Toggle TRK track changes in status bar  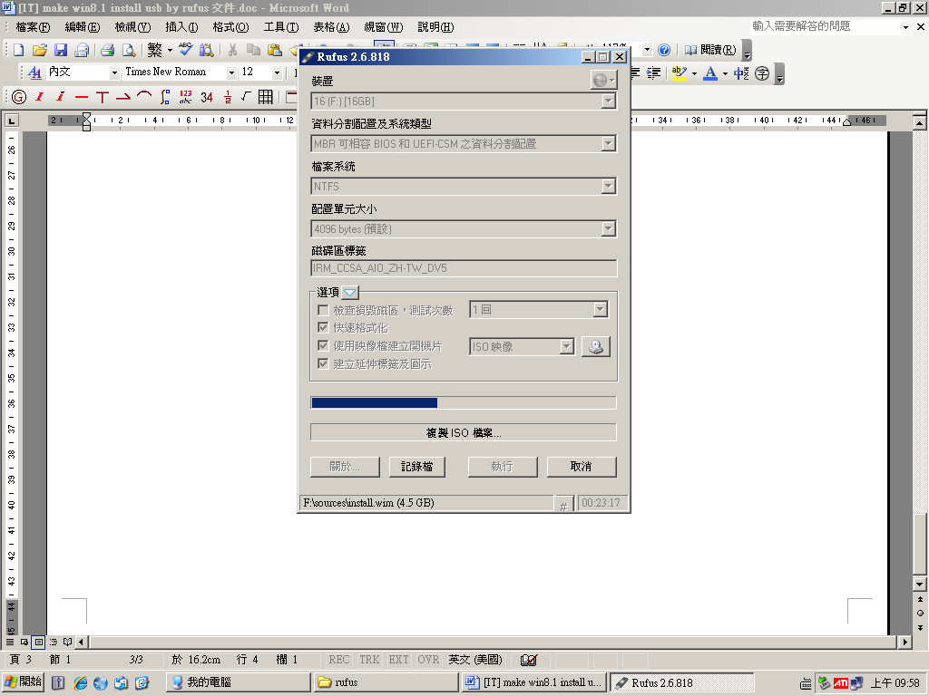point(369,660)
